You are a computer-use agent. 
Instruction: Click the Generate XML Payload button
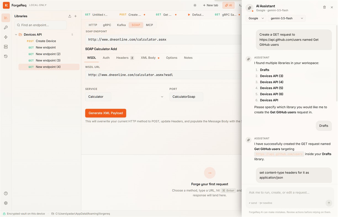105,113
